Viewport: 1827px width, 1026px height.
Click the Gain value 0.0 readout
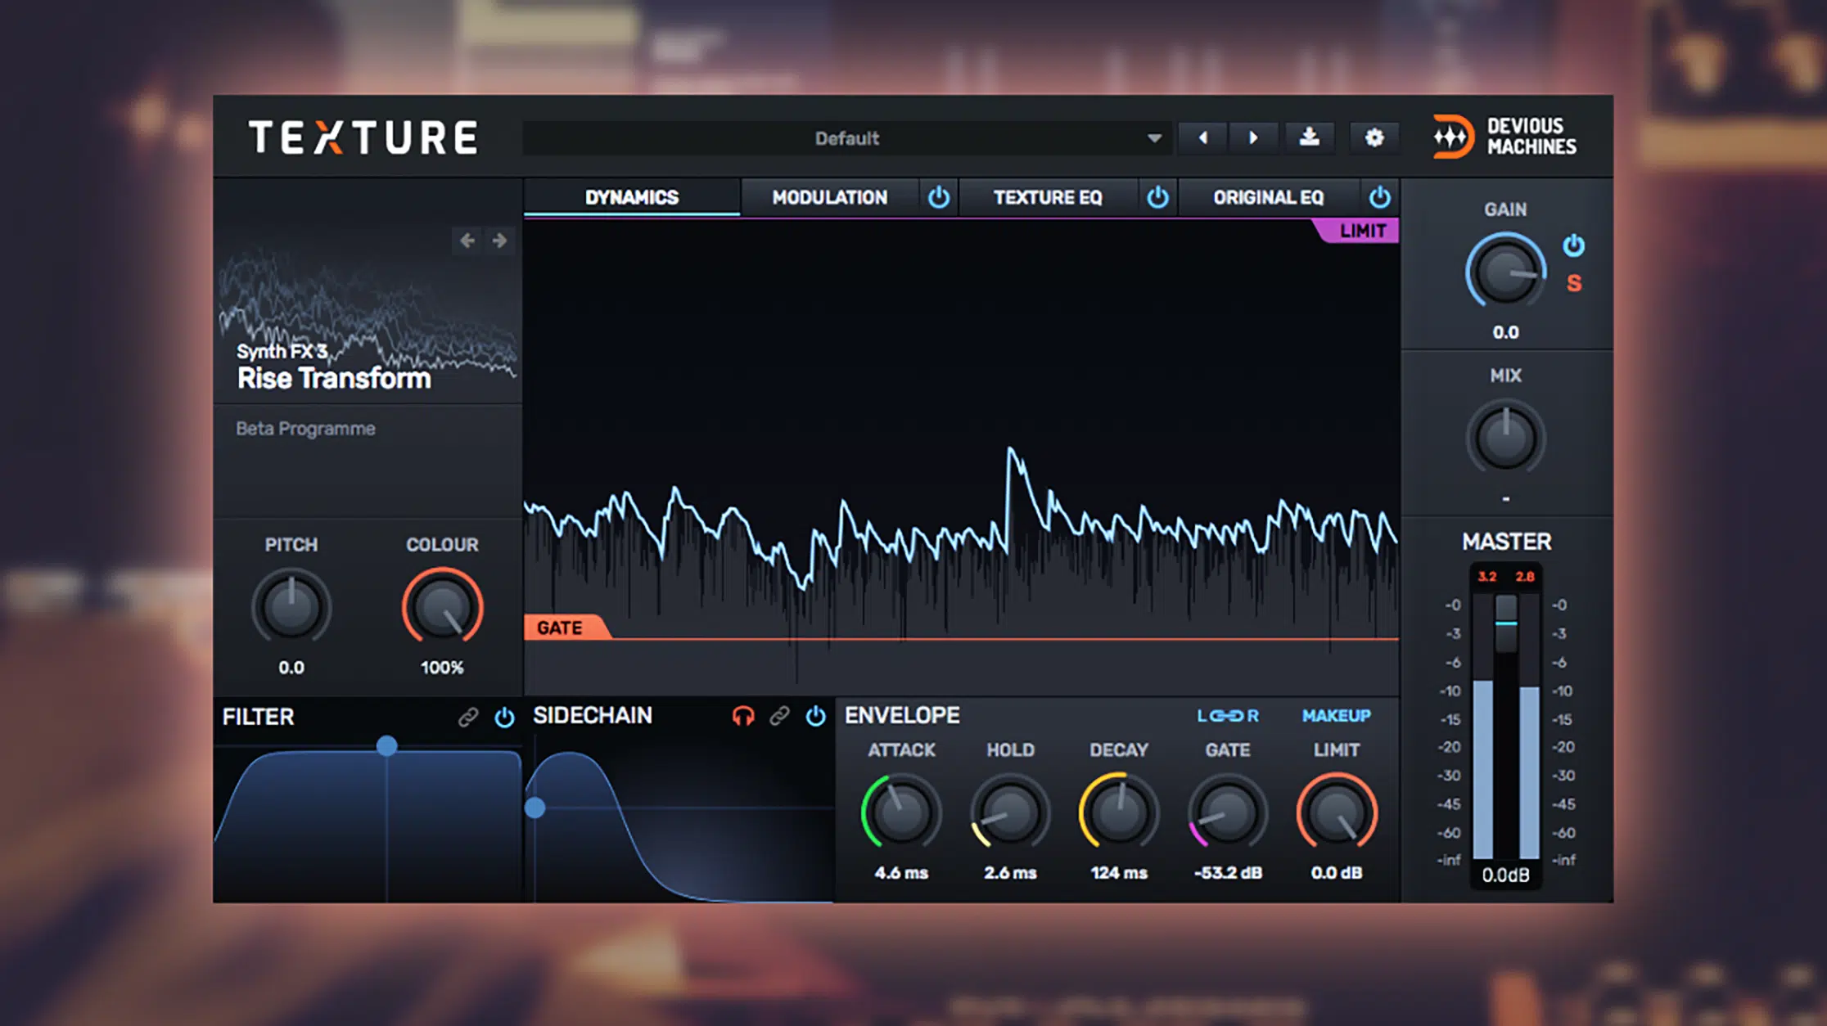1505,332
